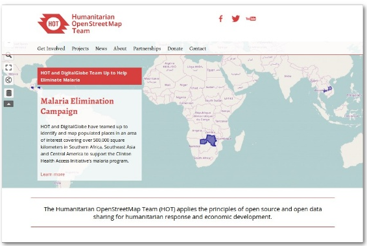Open the About menu item
Viewport: 367px width, 246px height.
coord(120,49)
